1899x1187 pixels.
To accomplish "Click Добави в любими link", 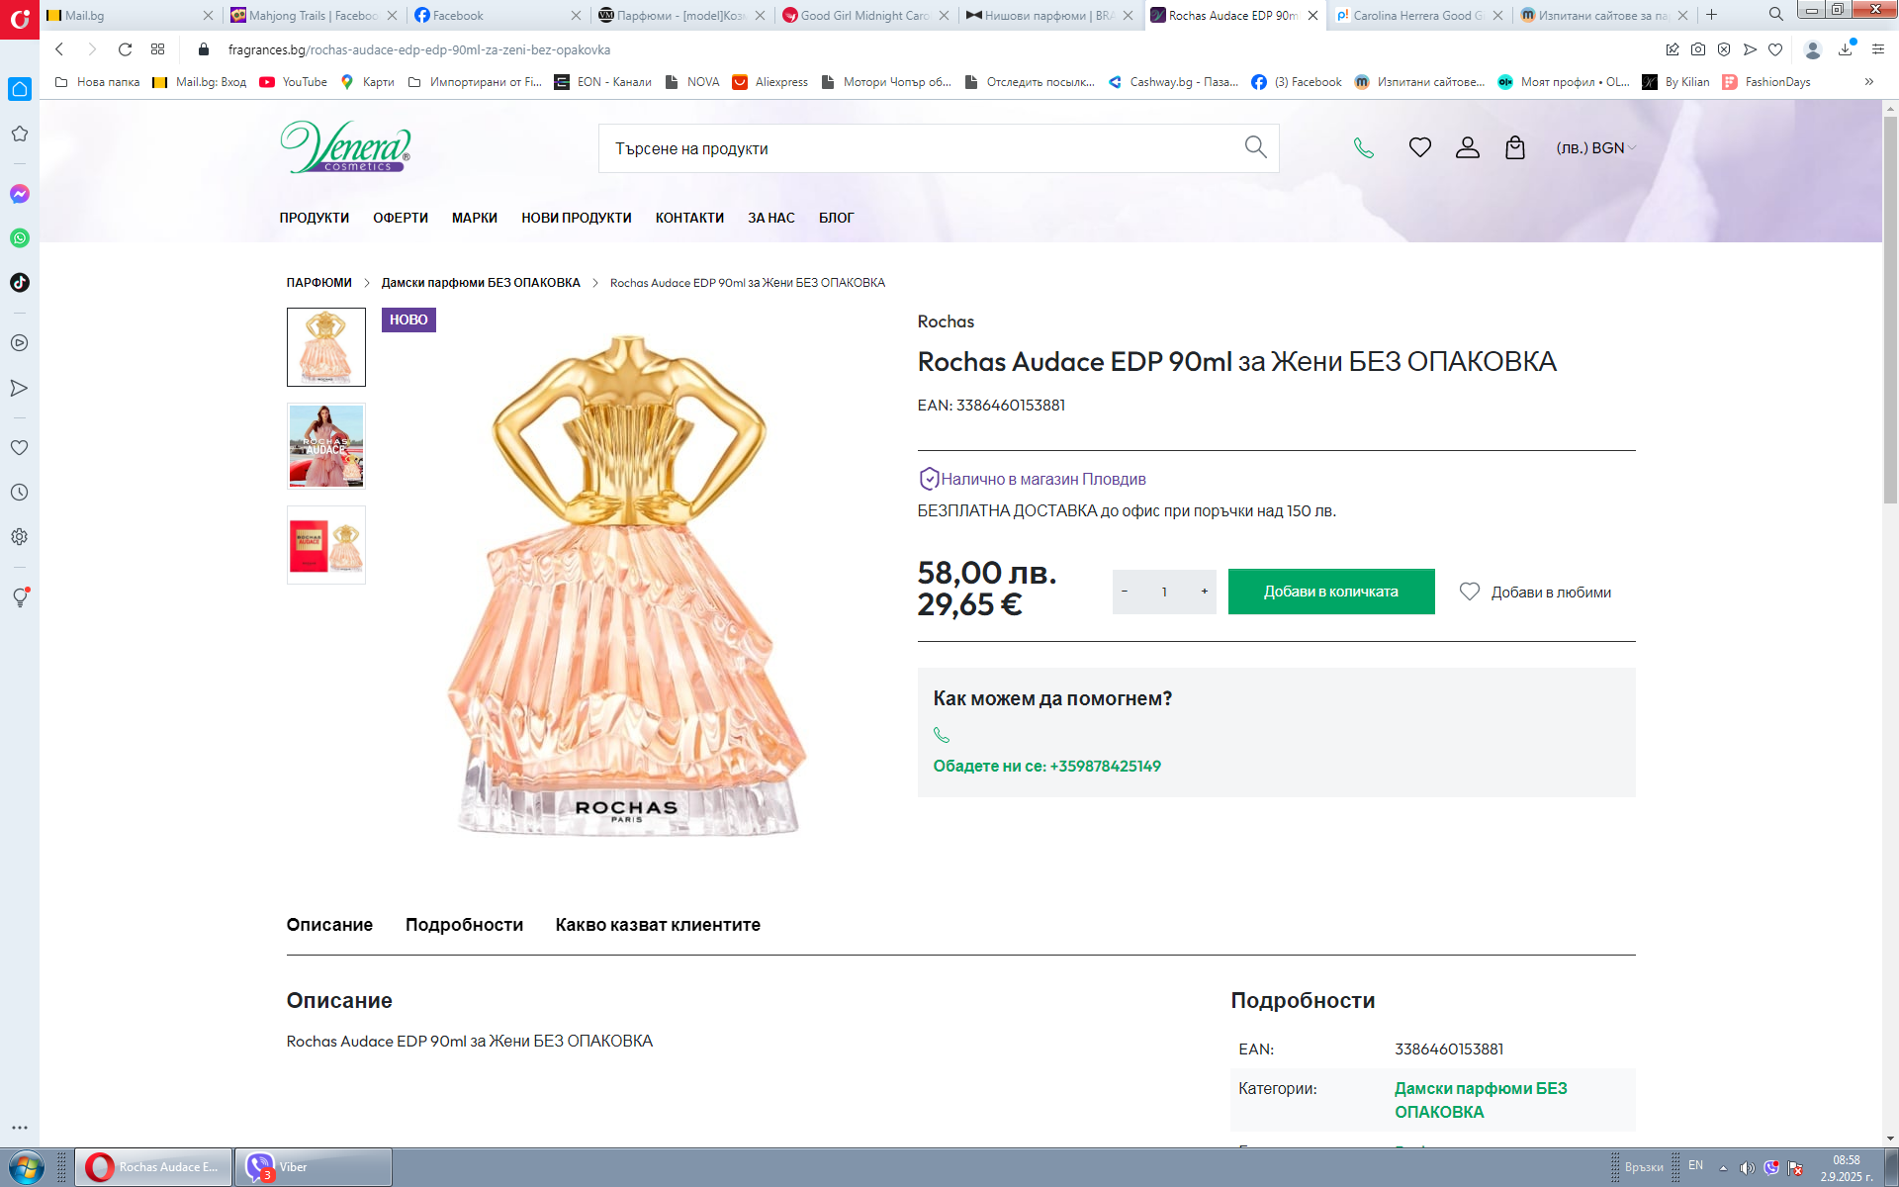I will pyautogui.click(x=1536, y=592).
